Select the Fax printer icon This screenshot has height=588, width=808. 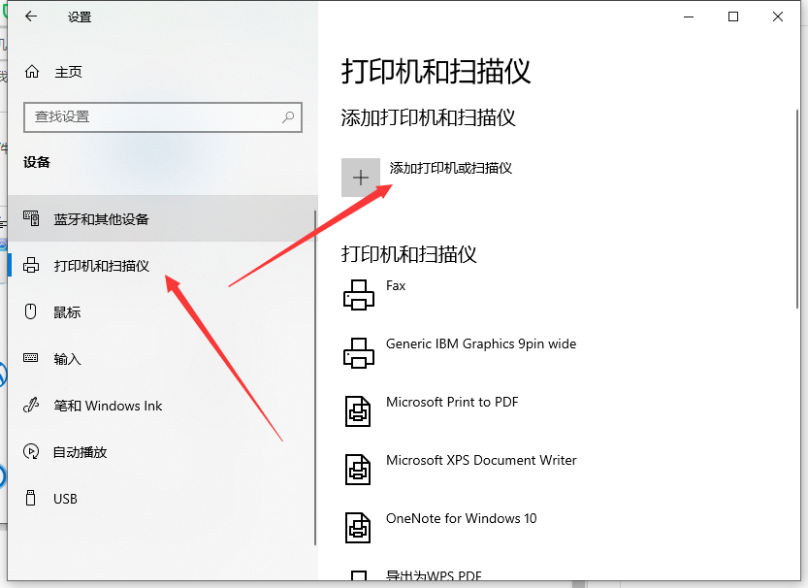(x=359, y=294)
